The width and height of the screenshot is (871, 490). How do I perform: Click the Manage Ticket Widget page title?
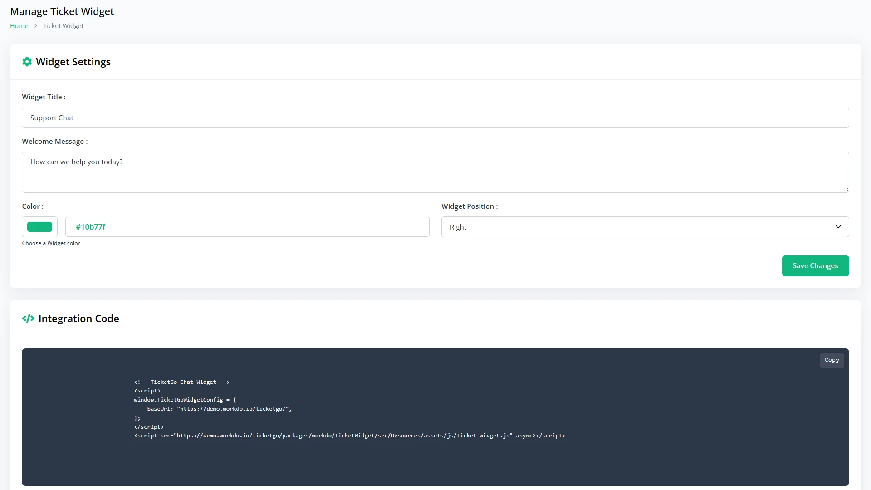(x=62, y=11)
